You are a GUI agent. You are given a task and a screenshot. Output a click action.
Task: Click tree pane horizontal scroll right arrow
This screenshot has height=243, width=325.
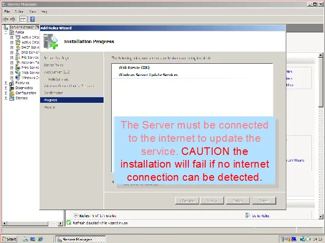(x=61, y=223)
